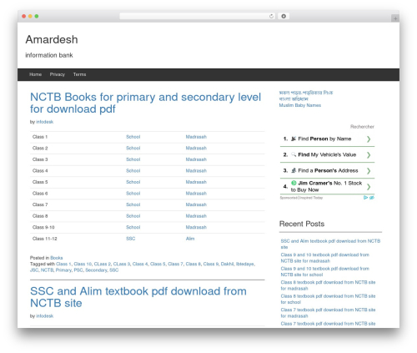Click the Ibtedaye tag
Image resolution: width=417 pixels, height=353 pixels.
pos(245,264)
